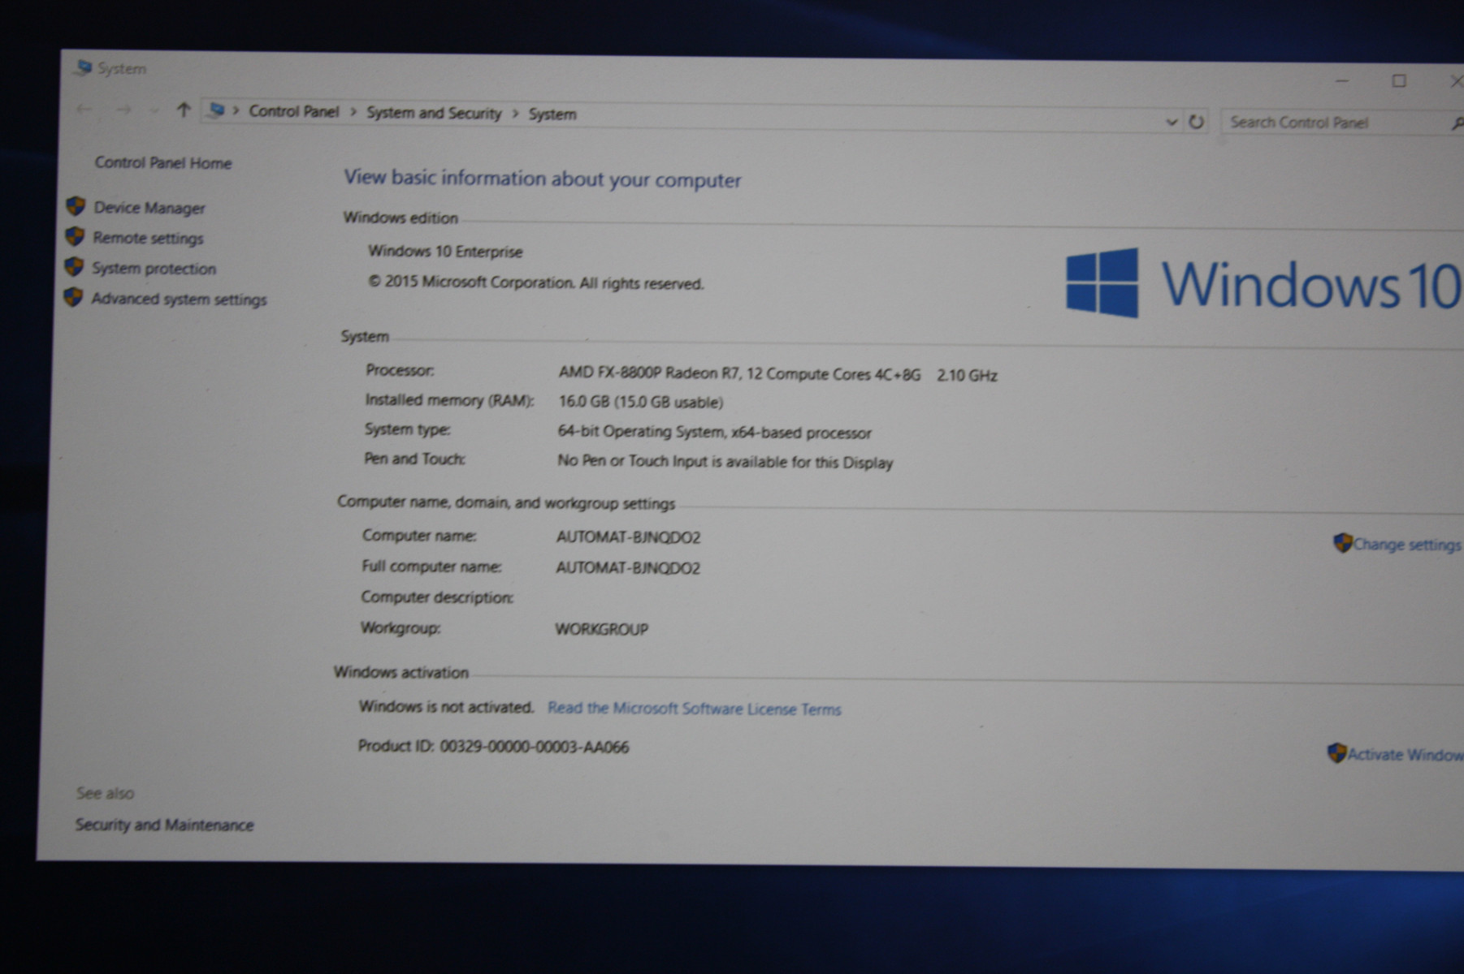Click the back navigation arrow

pyautogui.click(x=84, y=109)
